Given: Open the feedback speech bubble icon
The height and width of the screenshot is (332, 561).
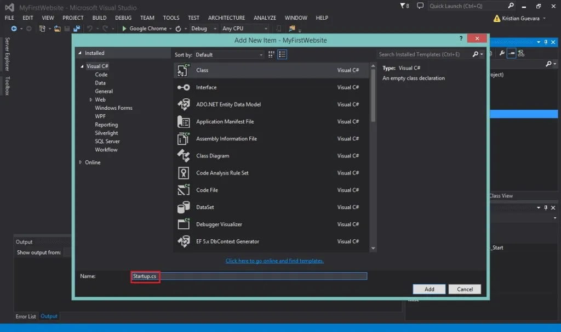Looking at the screenshot, I should tap(420, 5).
